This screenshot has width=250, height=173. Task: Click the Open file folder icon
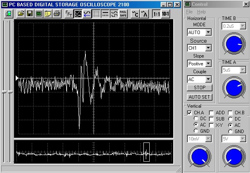click(21, 14)
